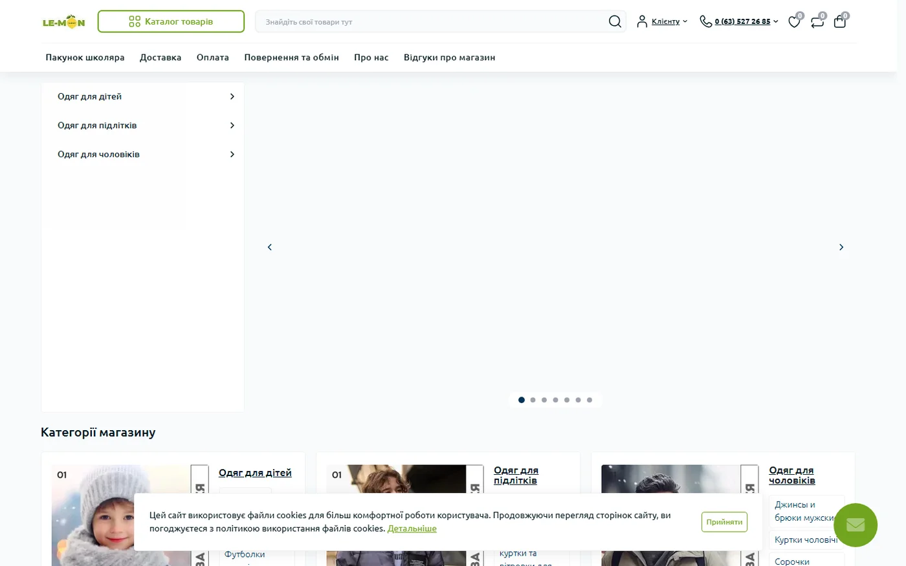Select the first slider pagination dot
Screen dimensions: 906x566
(522, 400)
